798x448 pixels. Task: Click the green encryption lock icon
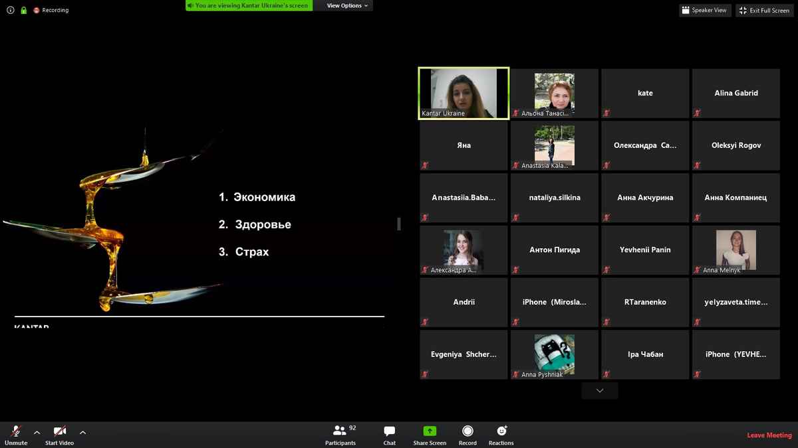(x=23, y=10)
